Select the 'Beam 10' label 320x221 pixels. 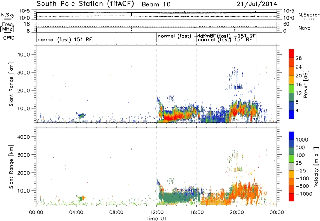(156, 4)
